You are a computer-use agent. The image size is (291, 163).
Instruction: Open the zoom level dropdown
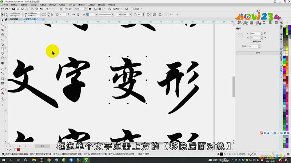(x=86, y=9)
